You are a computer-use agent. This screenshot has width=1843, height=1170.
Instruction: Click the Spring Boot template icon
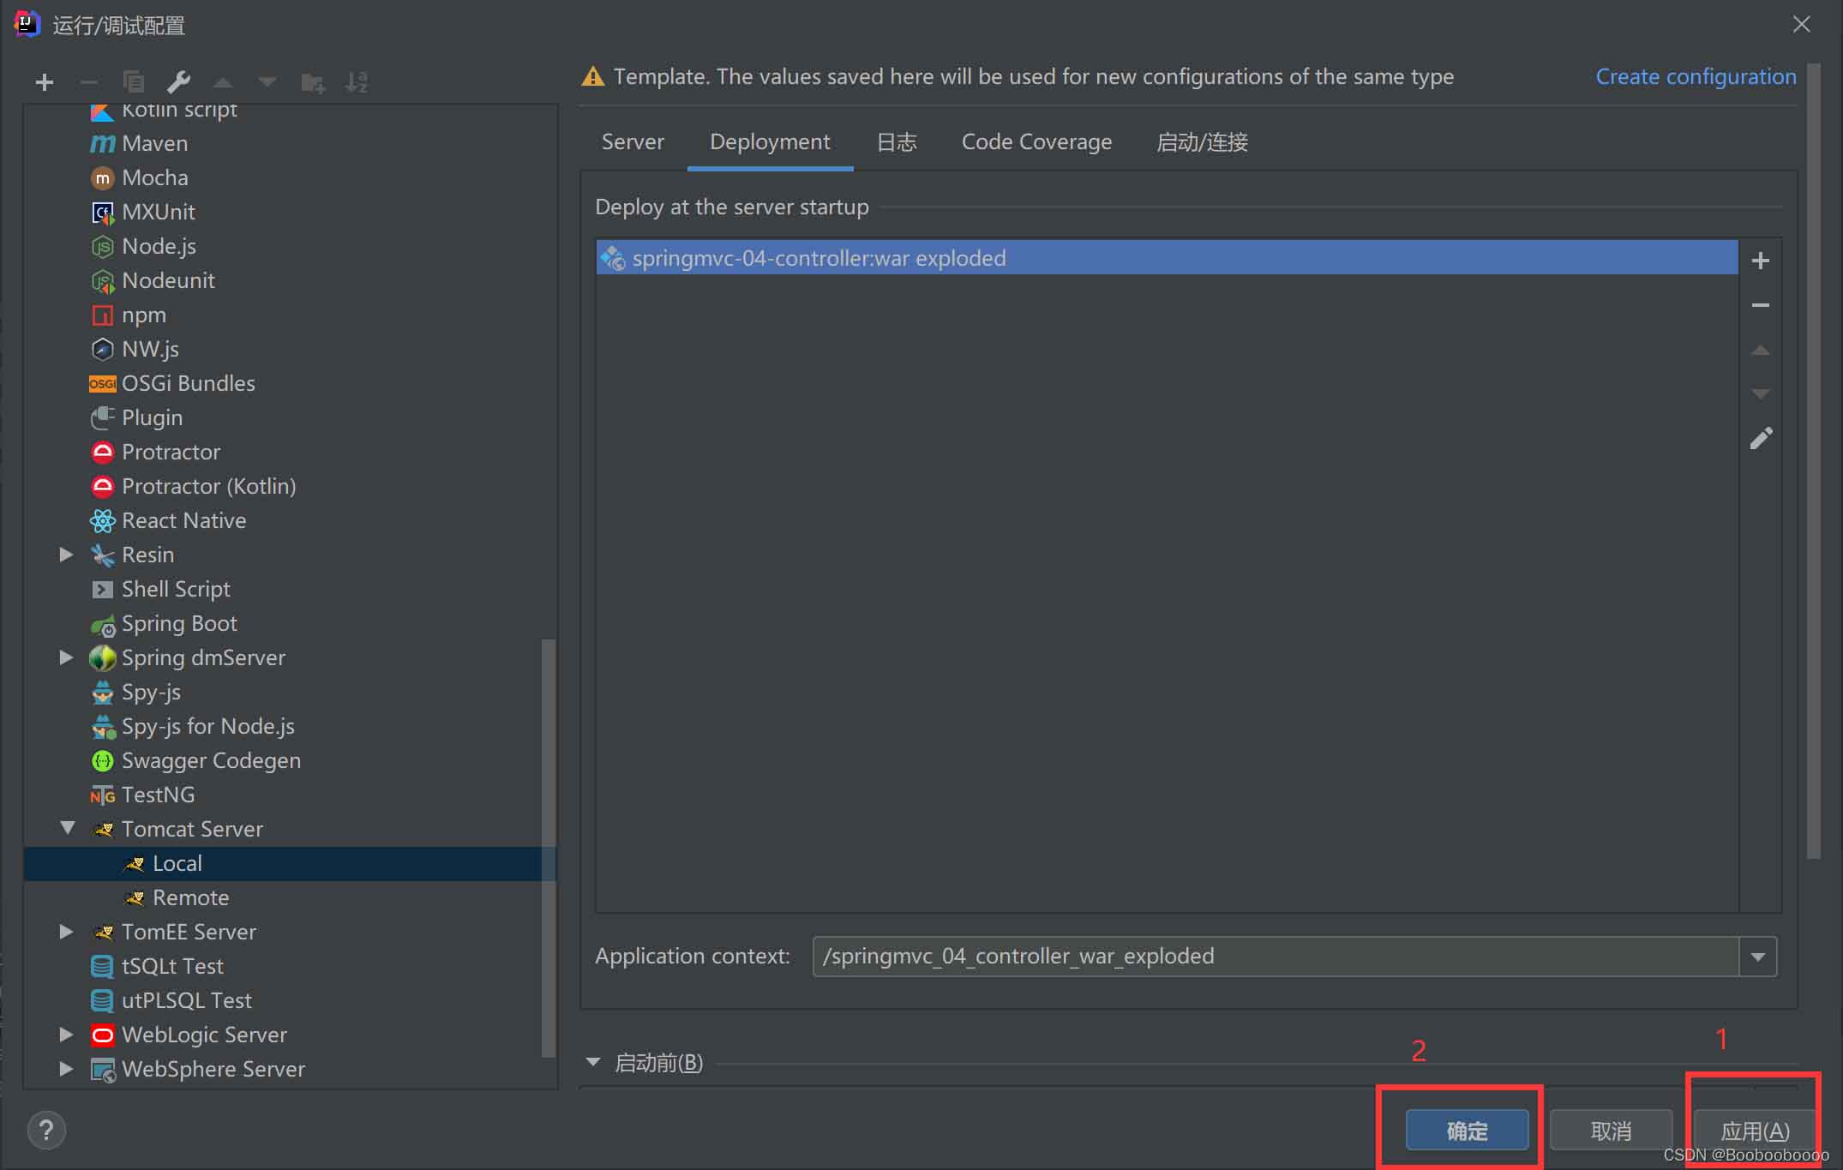point(103,625)
